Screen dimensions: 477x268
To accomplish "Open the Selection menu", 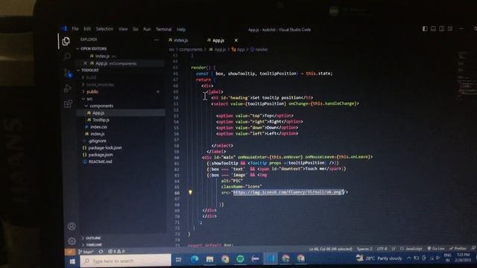I will [104, 29].
